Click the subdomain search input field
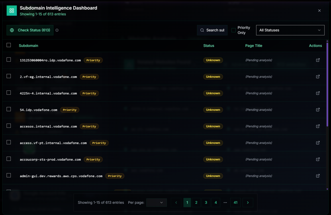Viewport: 331px width, 215px height. click(215, 30)
